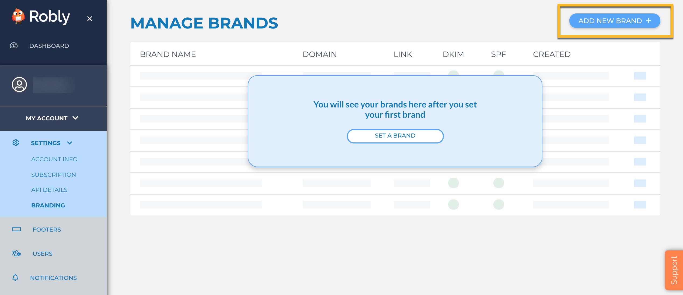Toggle the first brand's SPF status dot

pyautogui.click(x=498, y=73)
